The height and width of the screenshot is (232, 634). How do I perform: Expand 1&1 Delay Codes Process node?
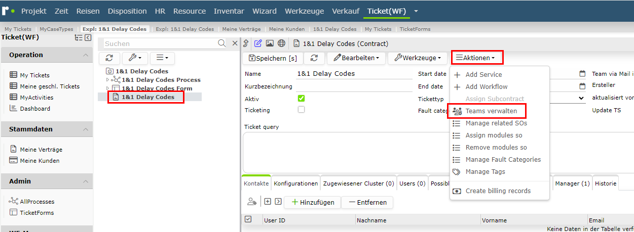[107, 80]
